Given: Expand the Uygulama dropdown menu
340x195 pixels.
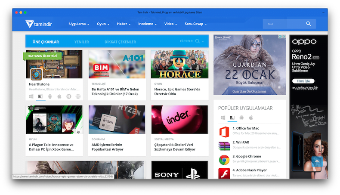Looking at the screenshot, I should coord(79,24).
